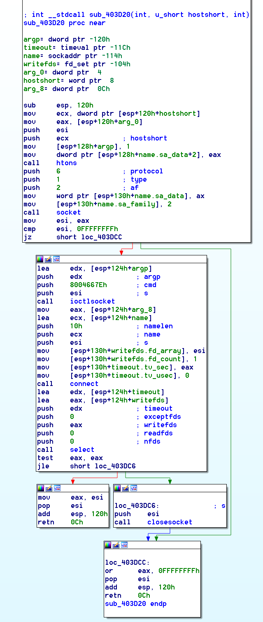The height and width of the screenshot is (622, 263).
Task: Set node color for the loc_403DC6 block
Action: point(117,488)
